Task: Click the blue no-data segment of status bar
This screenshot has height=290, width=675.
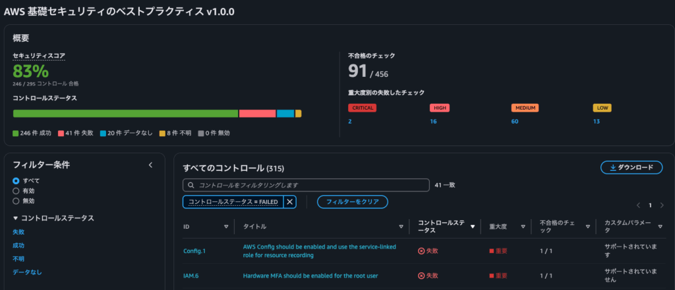Action: (285, 113)
